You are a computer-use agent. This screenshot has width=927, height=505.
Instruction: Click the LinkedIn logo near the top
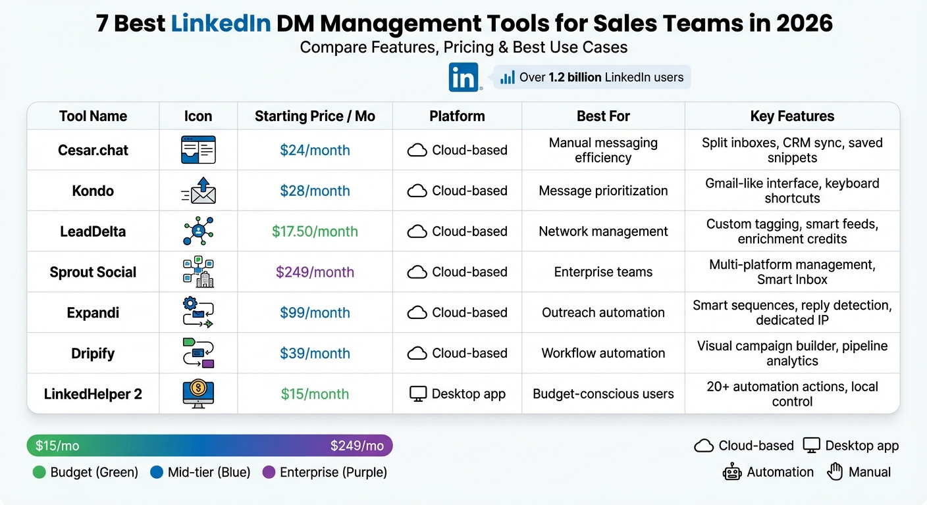coord(463,77)
